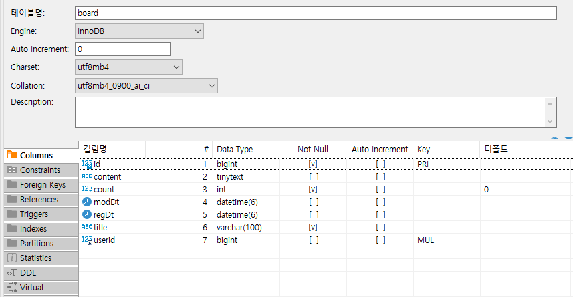
Task: Open the Foreign Keys tab
Action: tap(41, 185)
